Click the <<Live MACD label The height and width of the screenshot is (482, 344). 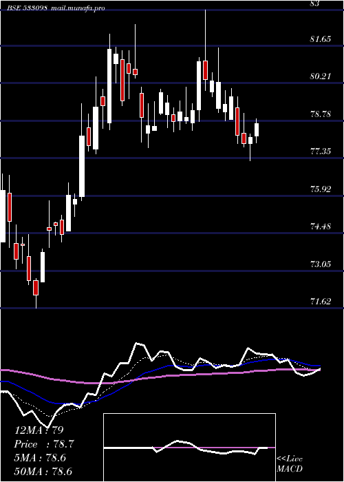pos(290,463)
